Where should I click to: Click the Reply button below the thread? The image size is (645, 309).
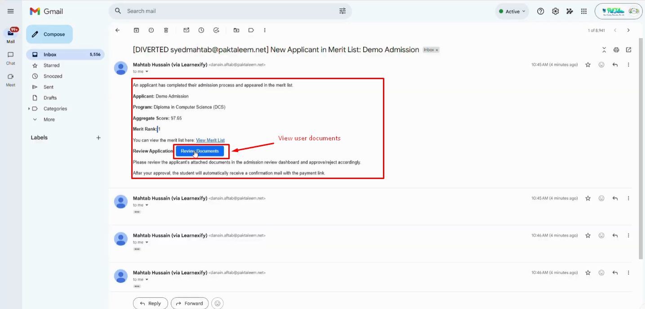(x=150, y=303)
